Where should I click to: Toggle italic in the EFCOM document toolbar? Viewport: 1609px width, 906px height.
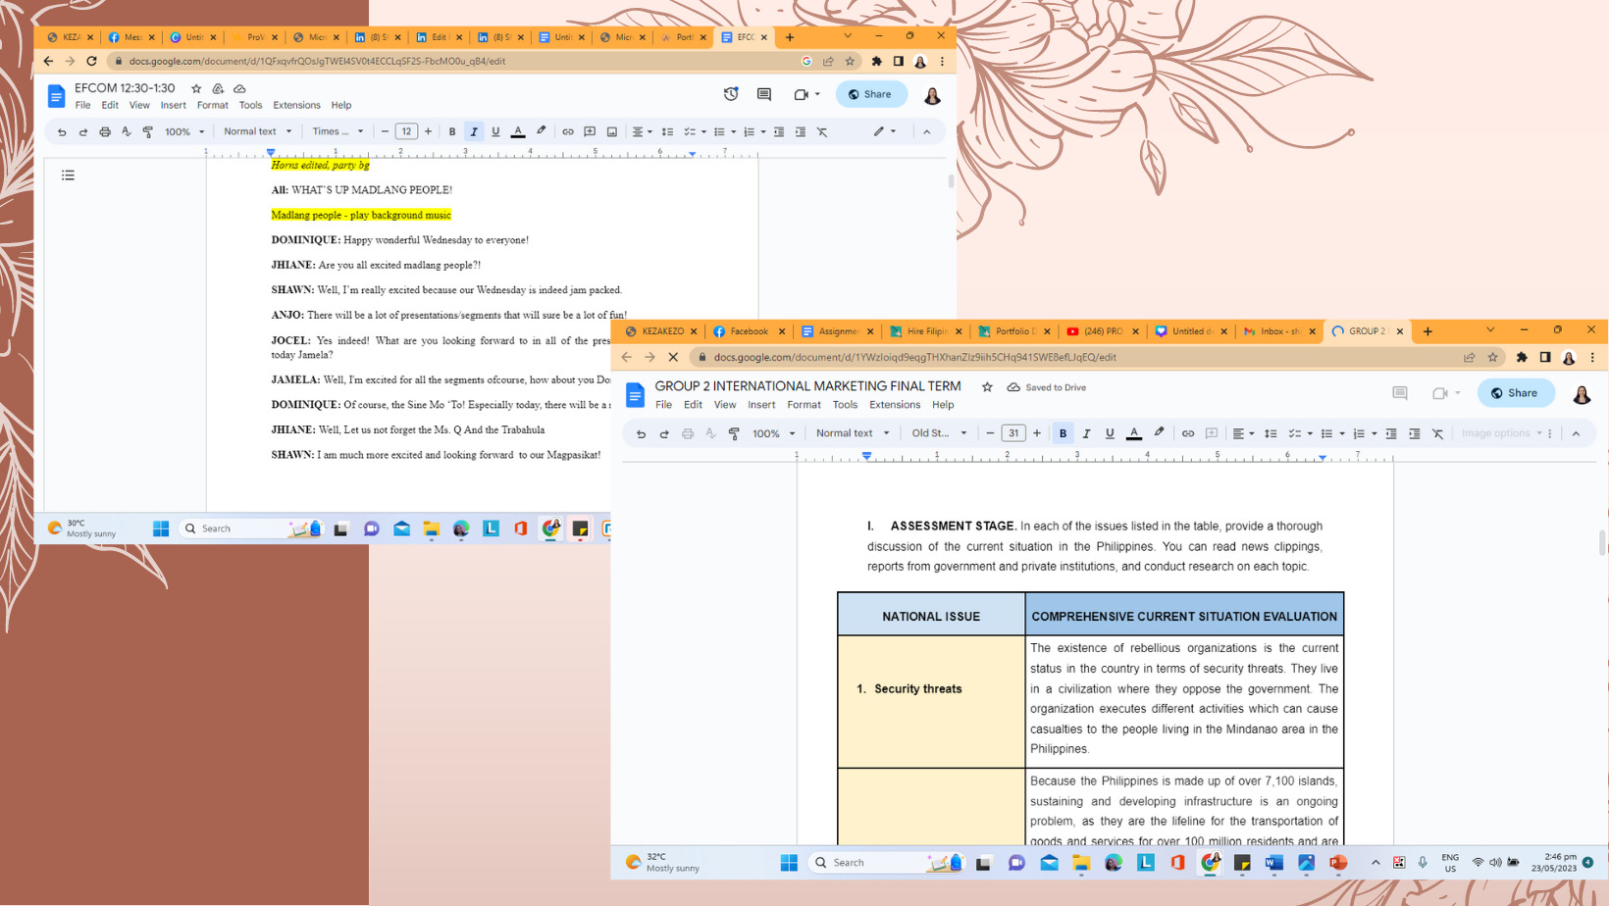474,131
